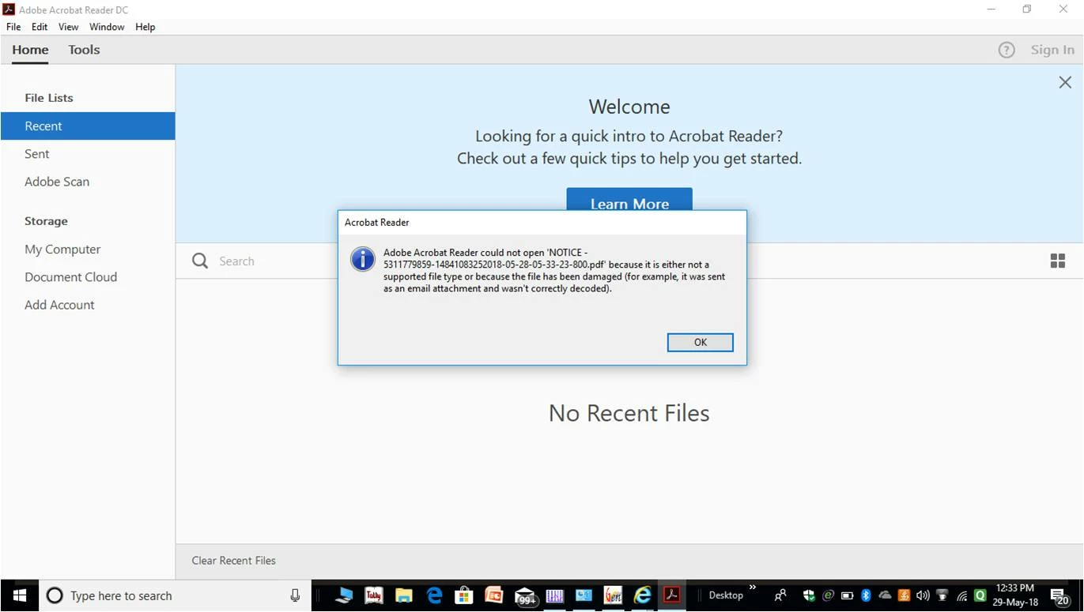Click the OneDrive cloud tray icon

pos(885,595)
